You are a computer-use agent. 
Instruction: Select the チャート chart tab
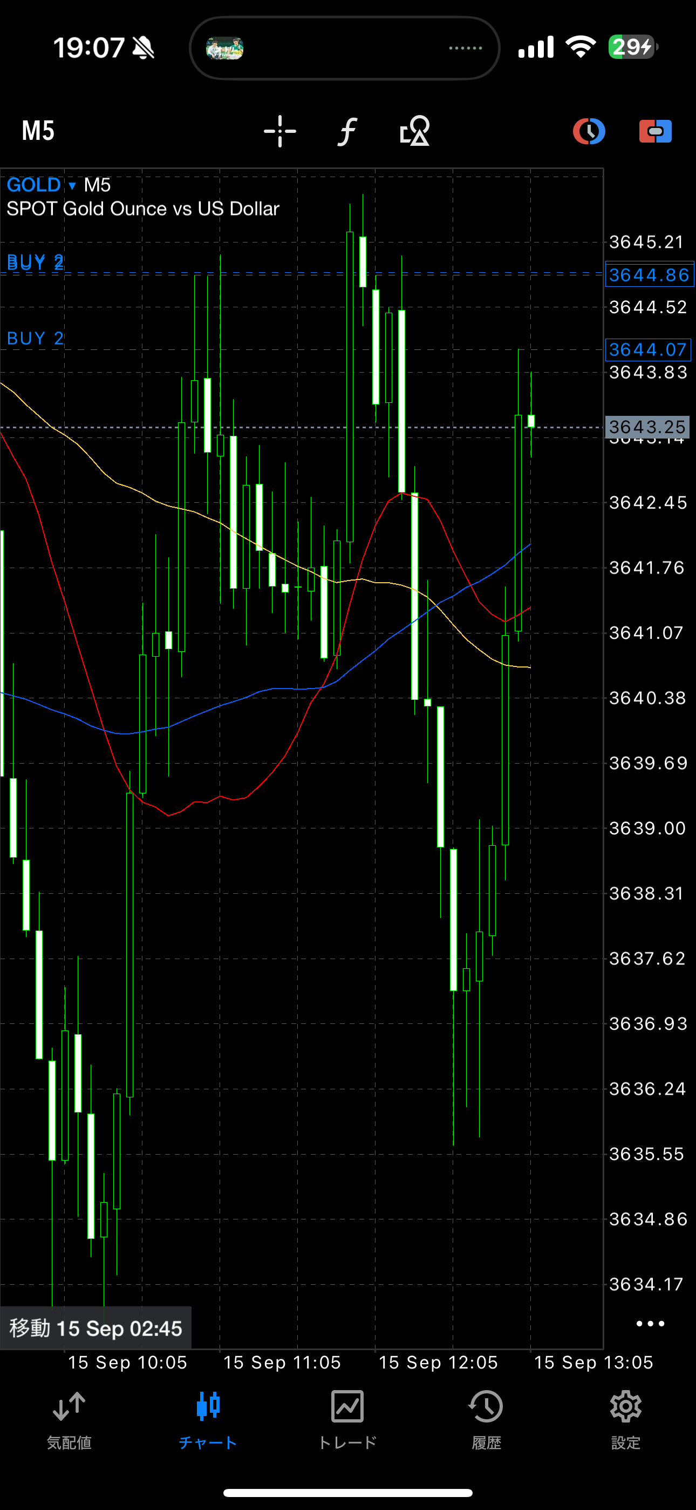[x=208, y=1420]
